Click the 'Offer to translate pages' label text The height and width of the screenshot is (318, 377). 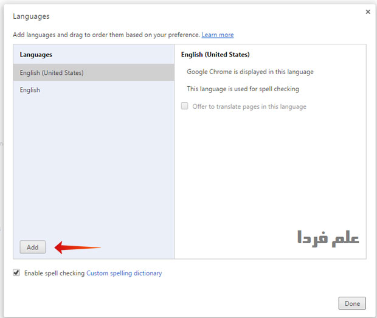[249, 107]
